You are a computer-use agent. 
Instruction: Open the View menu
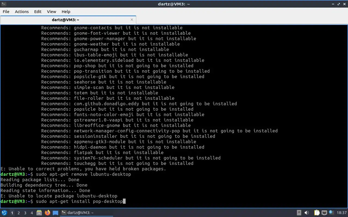click(51, 12)
